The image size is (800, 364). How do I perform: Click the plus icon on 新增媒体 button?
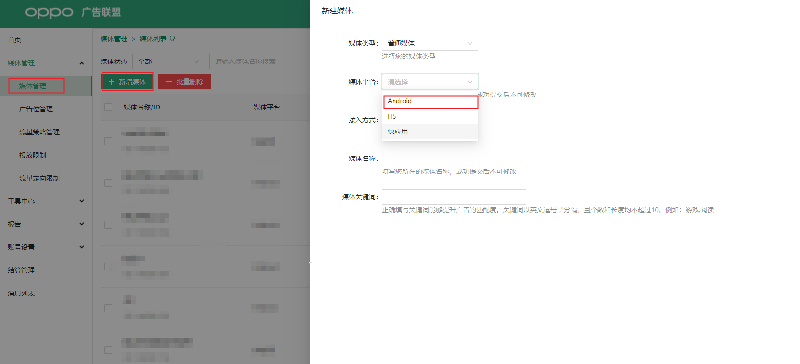coord(112,82)
